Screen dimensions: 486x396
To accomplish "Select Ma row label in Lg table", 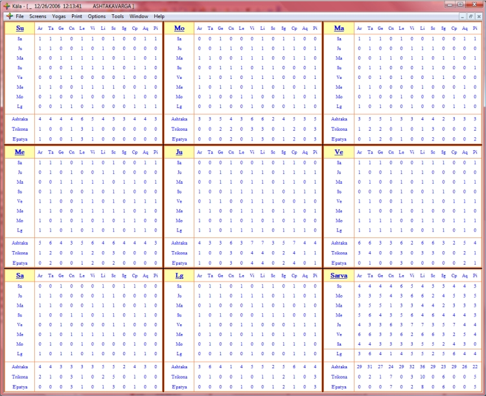I will 179,305.
